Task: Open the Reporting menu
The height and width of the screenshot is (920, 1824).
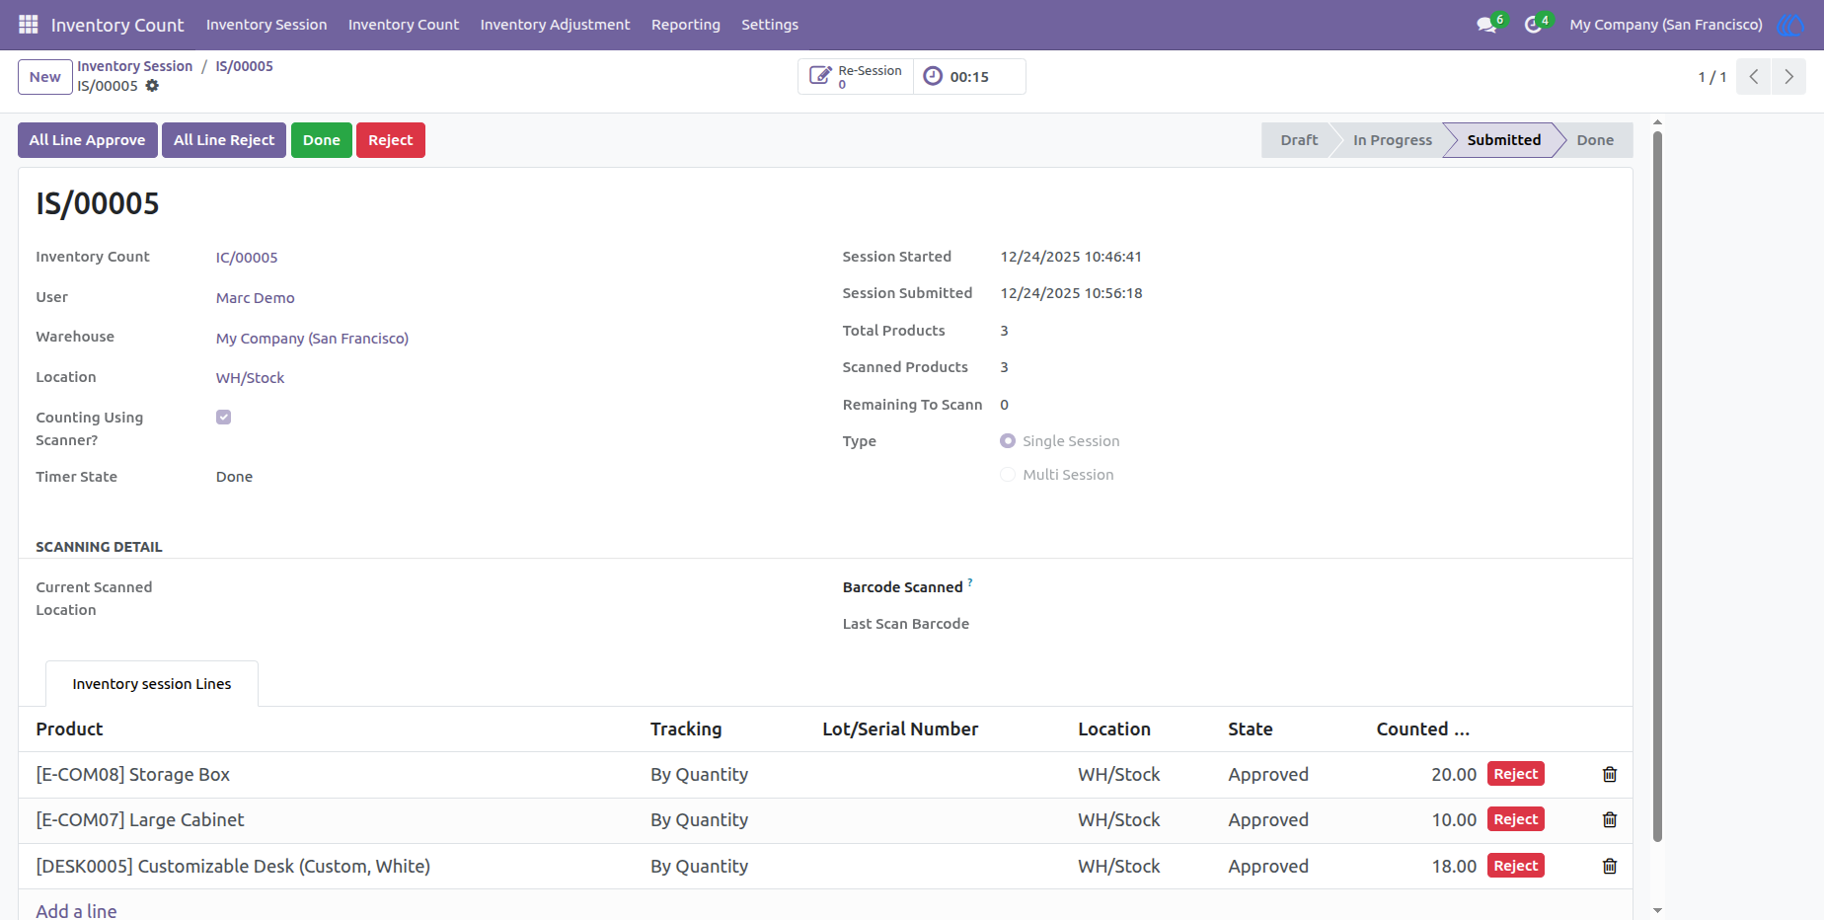Action: pos(686,25)
